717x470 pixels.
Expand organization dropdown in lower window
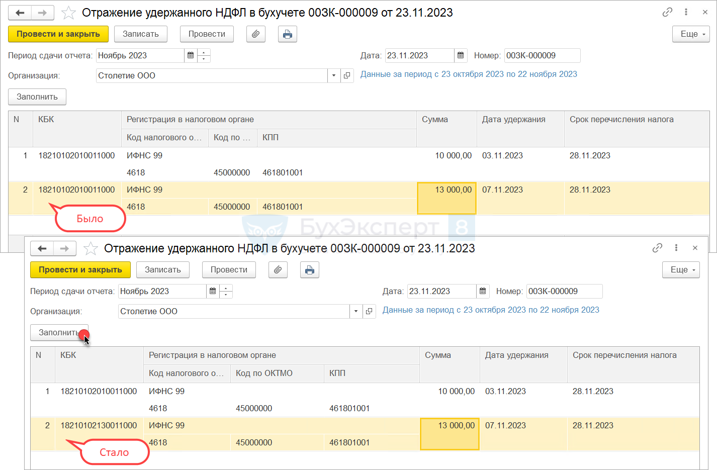point(356,312)
